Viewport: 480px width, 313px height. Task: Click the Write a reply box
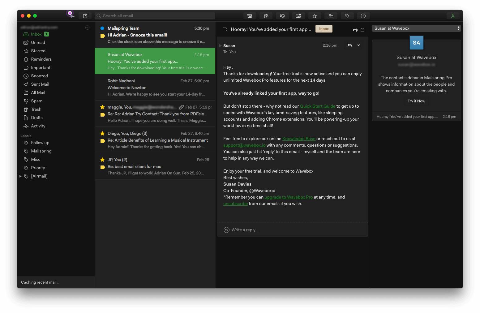[293, 230]
